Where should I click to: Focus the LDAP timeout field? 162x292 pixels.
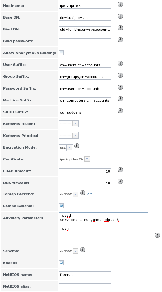pyautogui.click(x=85, y=171)
